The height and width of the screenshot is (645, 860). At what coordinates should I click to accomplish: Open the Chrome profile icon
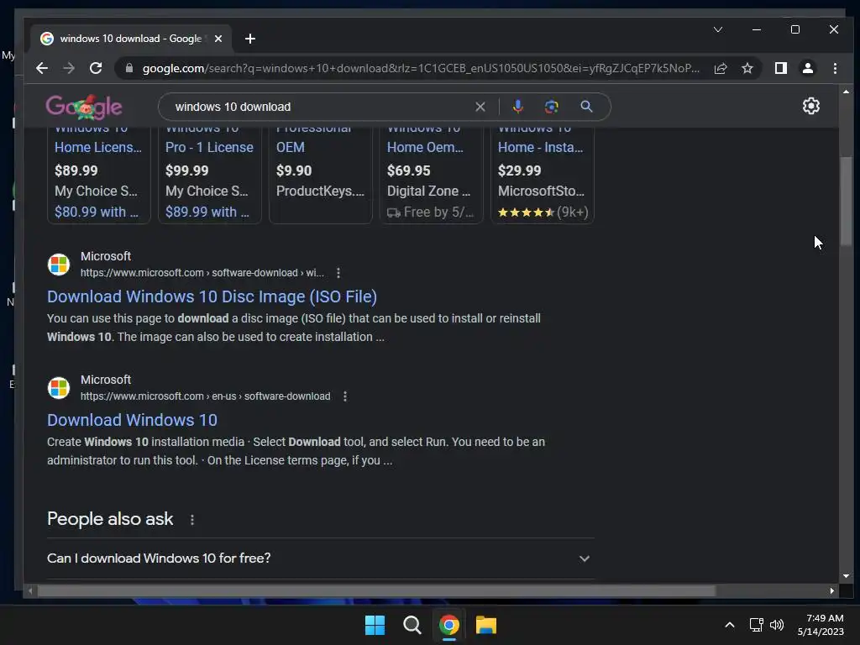click(x=807, y=68)
